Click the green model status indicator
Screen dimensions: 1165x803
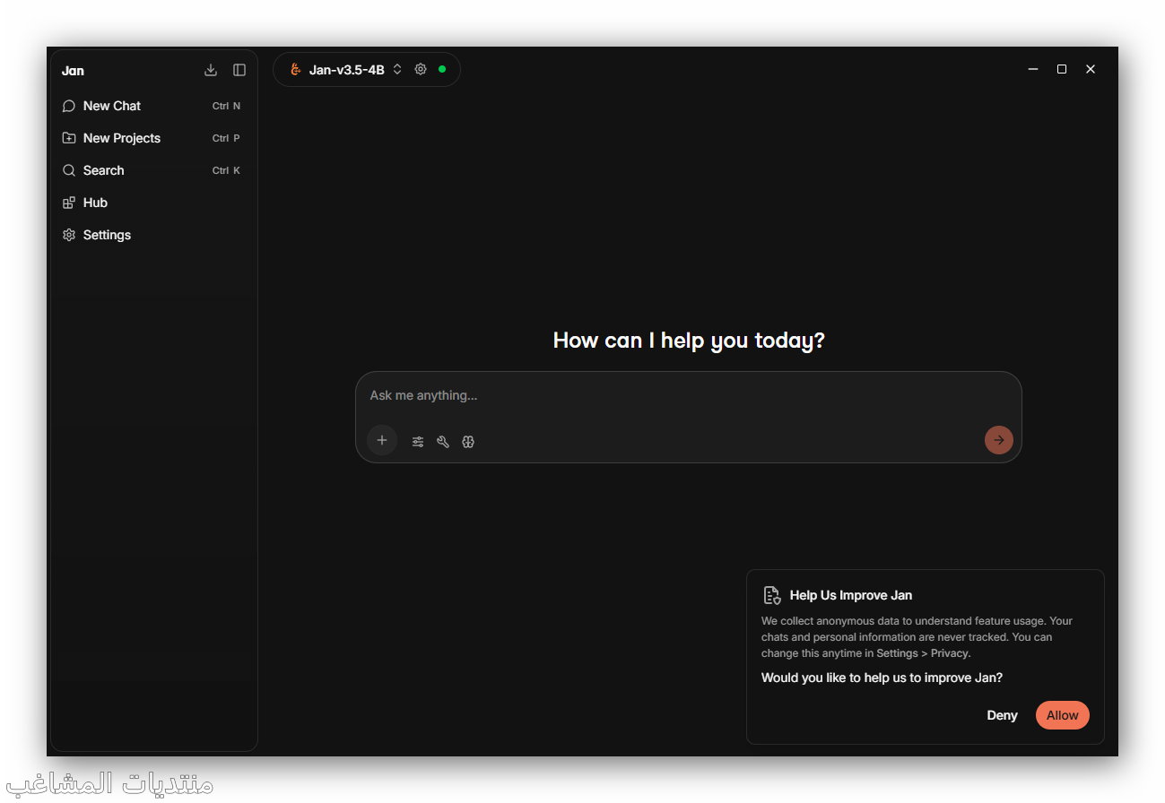442,69
